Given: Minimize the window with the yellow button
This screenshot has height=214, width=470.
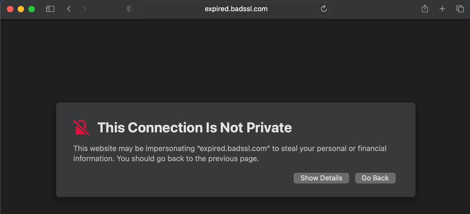Looking at the screenshot, I should point(21,9).
